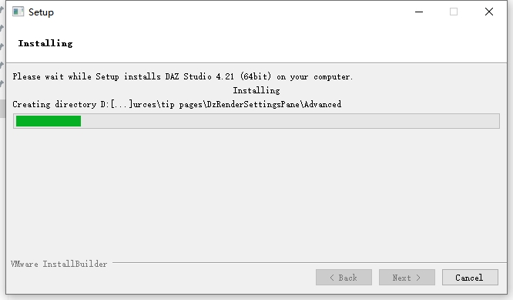
Task: Click the right chevron on the Next button
Action: pos(418,278)
